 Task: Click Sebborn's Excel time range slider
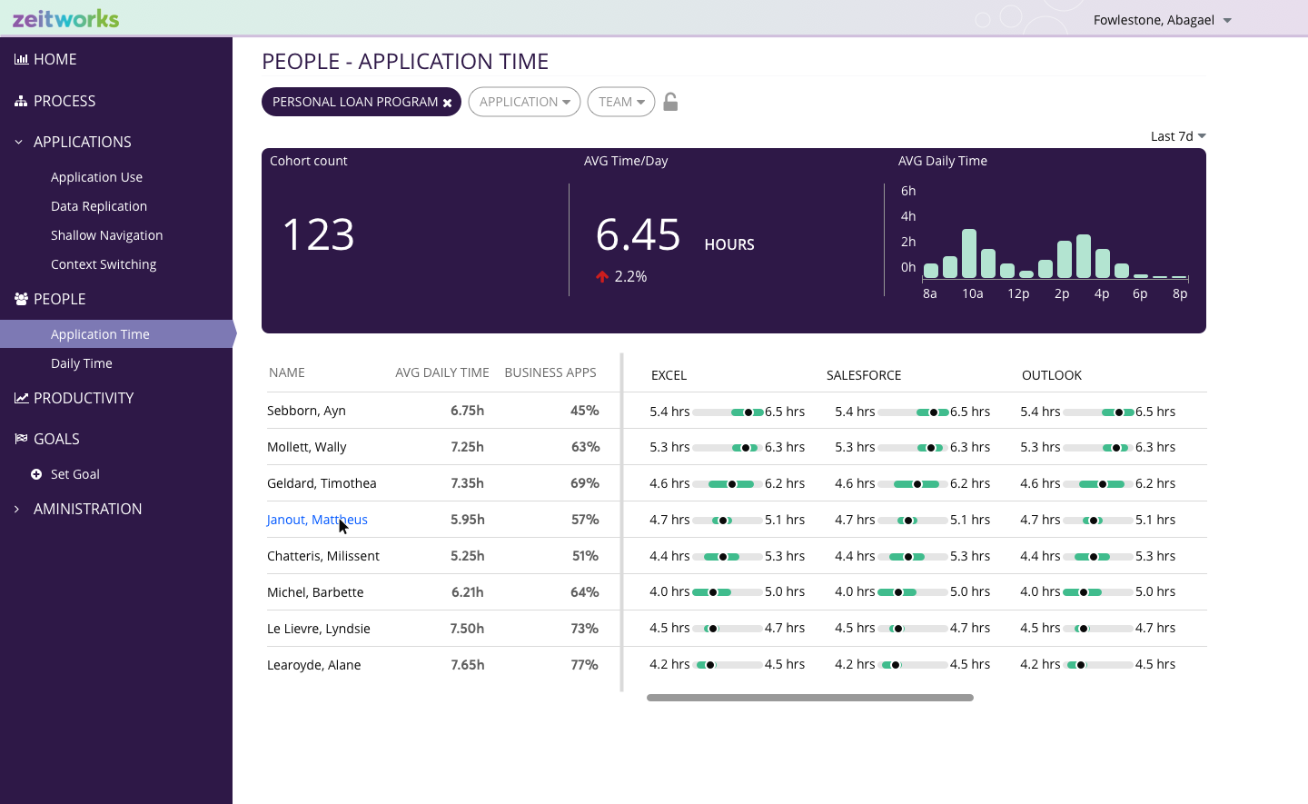(x=728, y=412)
